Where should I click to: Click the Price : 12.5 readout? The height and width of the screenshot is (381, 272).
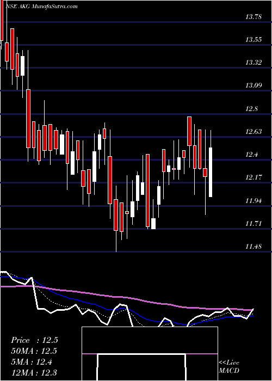point(34,340)
